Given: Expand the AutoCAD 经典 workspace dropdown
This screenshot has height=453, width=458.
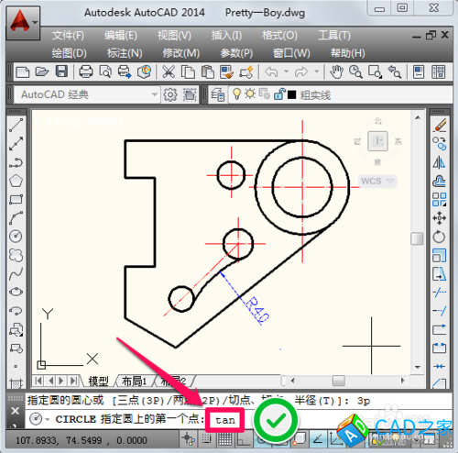Looking at the screenshot, I should pyautogui.click(x=155, y=94).
